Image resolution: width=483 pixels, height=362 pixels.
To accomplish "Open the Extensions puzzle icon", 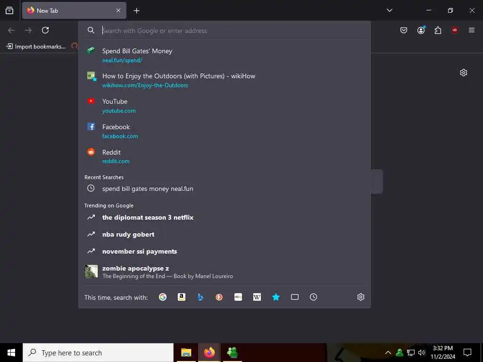I will click(438, 30).
